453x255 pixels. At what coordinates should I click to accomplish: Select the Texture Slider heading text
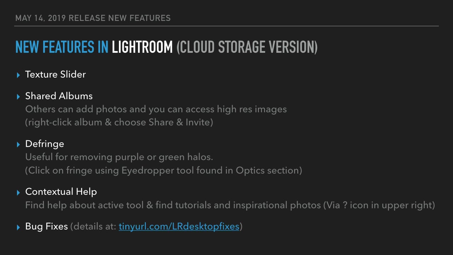click(x=55, y=74)
